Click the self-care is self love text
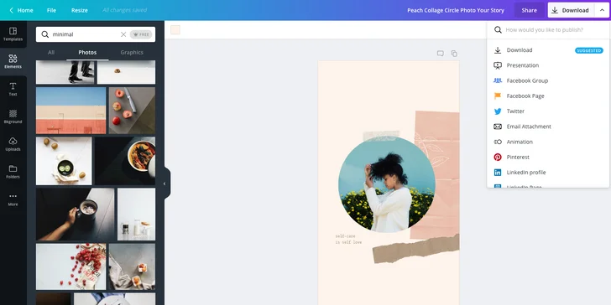This screenshot has height=305, width=611. (x=348, y=239)
